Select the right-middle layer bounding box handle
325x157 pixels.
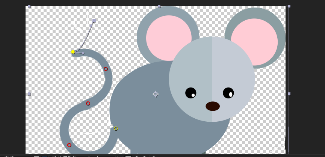point(289,94)
